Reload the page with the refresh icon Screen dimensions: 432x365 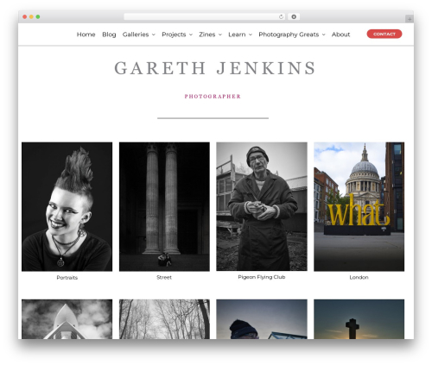pyautogui.click(x=281, y=17)
